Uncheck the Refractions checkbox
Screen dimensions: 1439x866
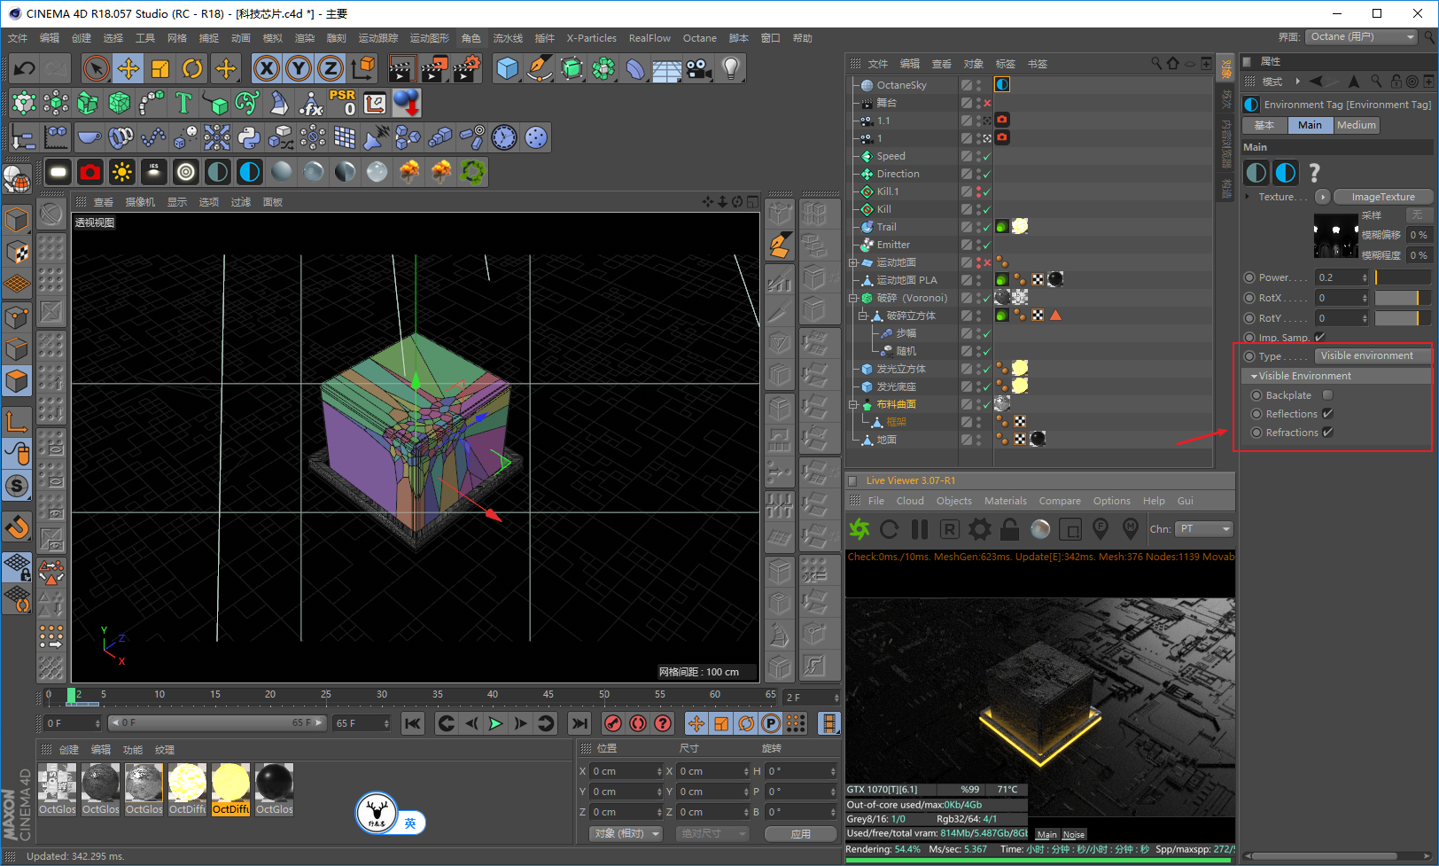pos(1327,433)
